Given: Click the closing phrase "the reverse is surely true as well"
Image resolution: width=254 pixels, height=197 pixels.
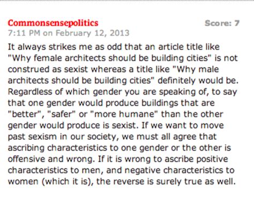Looking at the screenshot, I should [x=165, y=182].
